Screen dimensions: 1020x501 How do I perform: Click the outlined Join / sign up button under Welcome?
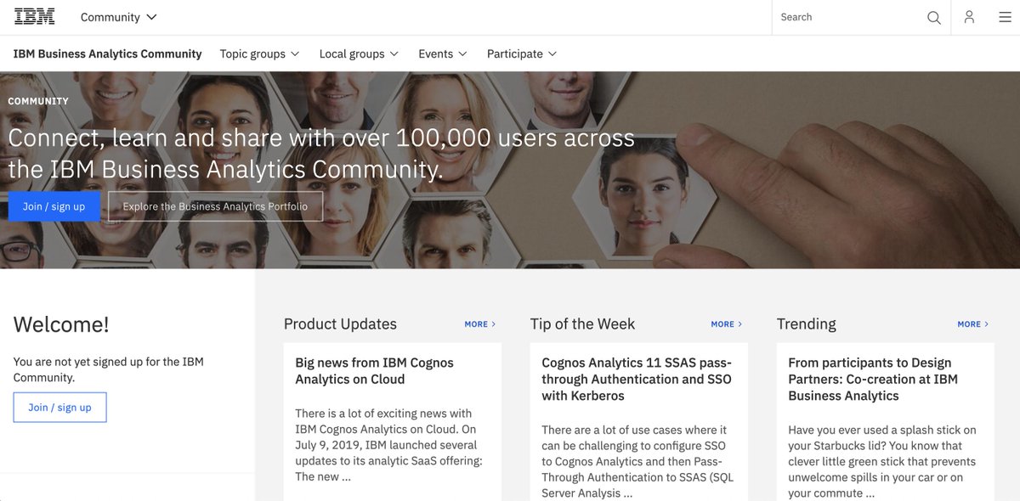59,408
